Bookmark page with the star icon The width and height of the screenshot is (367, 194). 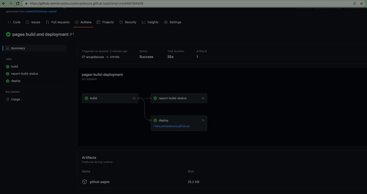(x=361, y=3)
